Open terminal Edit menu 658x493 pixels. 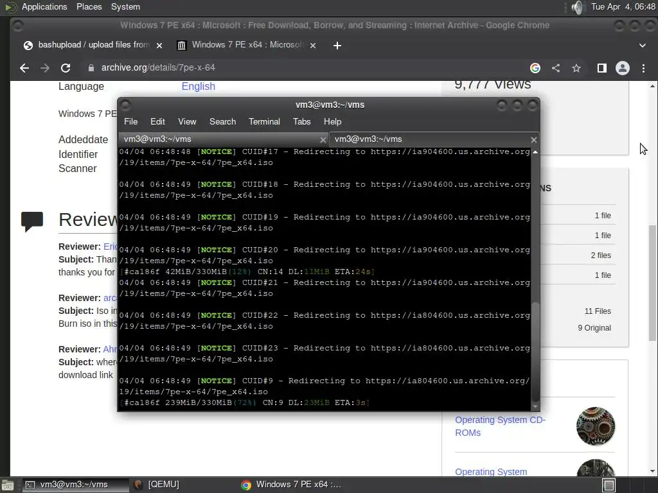pos(157,121)
